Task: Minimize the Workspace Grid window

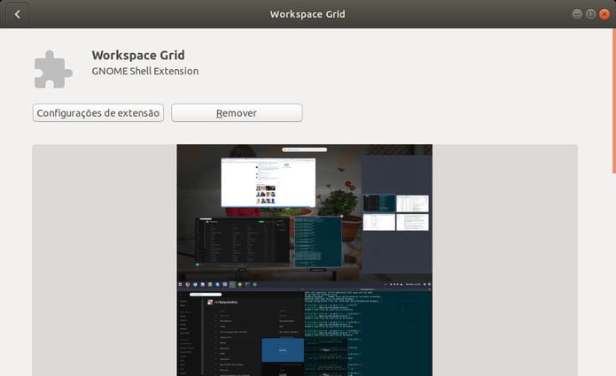Action: click(x=577, y=14)
